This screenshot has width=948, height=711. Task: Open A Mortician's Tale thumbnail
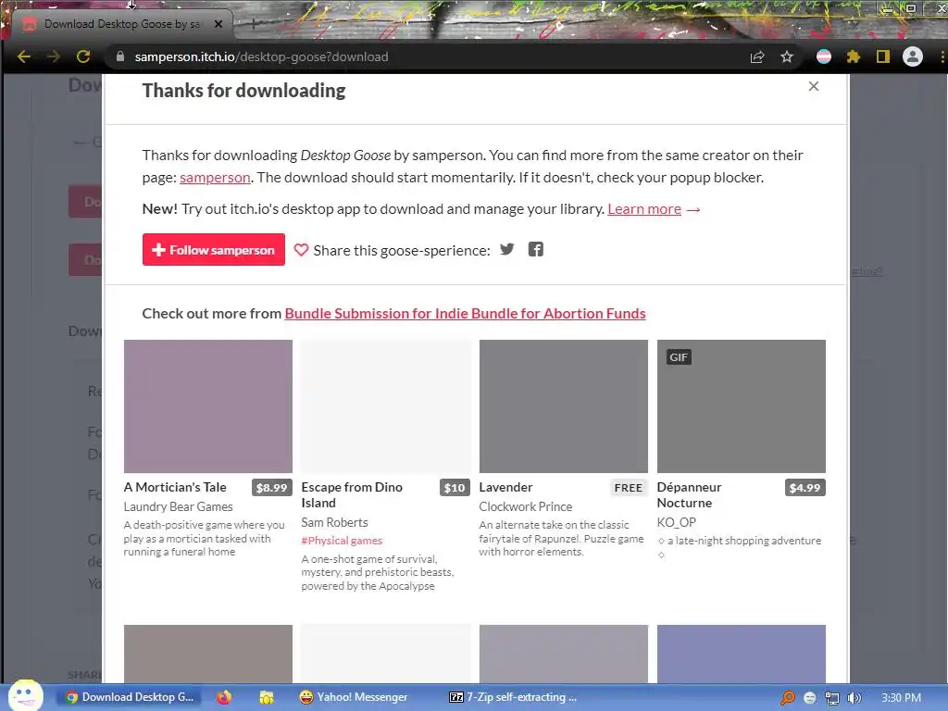pos(208,406)
